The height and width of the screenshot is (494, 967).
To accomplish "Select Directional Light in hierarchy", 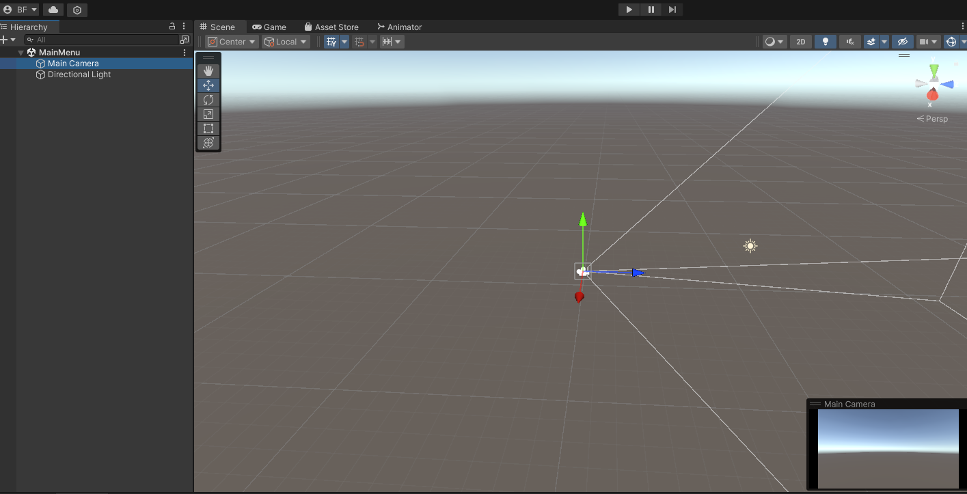I will [x=96, y=74].
